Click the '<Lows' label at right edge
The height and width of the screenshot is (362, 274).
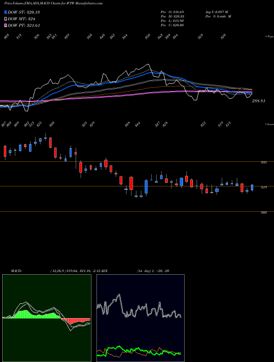[x=270, y=124]
